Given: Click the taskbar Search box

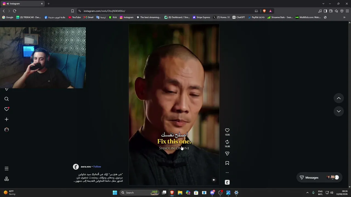Looking at the screenshot, I should click(139, 193).
